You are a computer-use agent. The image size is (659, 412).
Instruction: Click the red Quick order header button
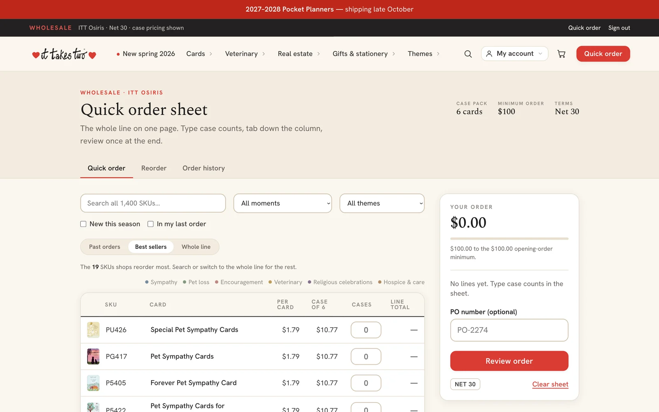[603, 54]
